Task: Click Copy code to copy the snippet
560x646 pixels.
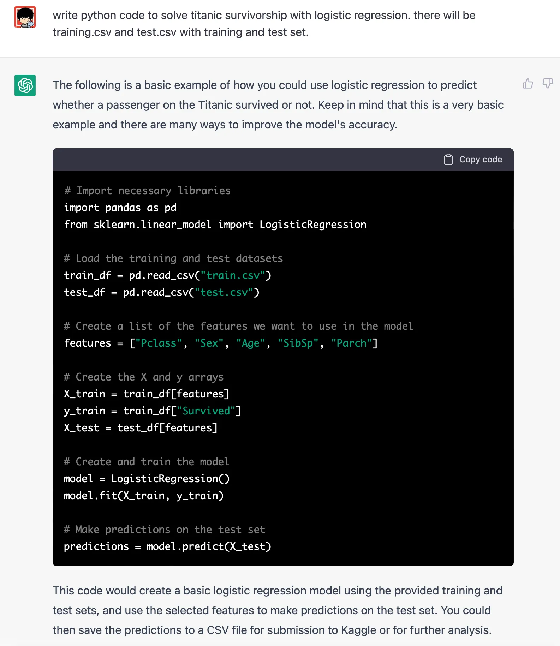Action: point(473,160)
